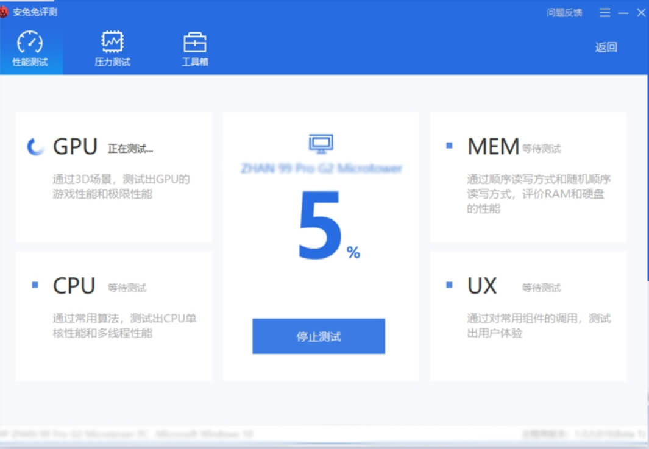Click the 等待测试 status next to UX
649x449 pixels.
[541, 288]
